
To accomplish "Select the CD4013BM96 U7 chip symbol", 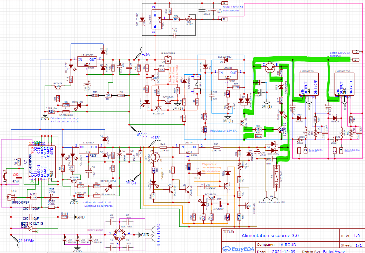I will (x=42, y=162).
